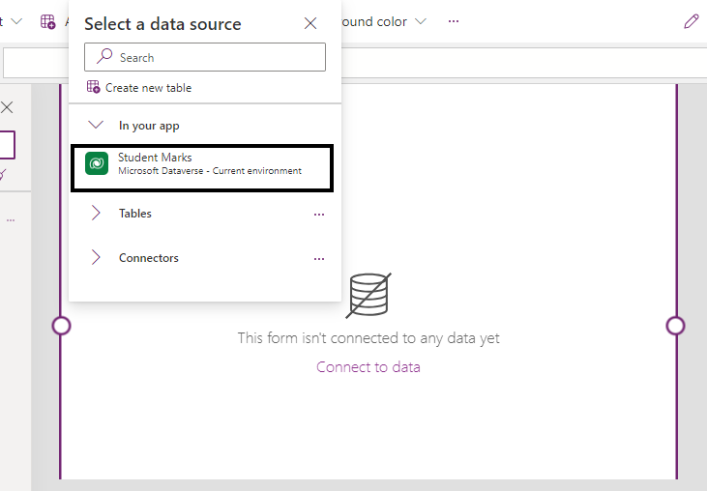
Task: Close the Select a data source panel
Action: [x=310, y=24]
